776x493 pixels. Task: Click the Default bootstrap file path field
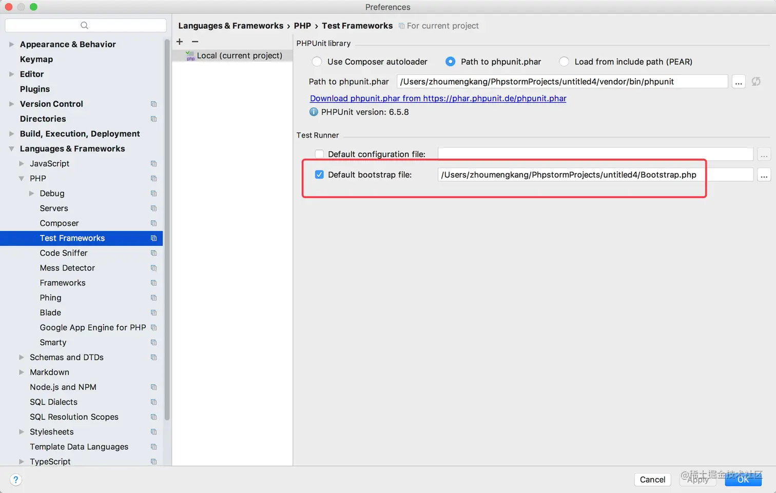(595, 175)
